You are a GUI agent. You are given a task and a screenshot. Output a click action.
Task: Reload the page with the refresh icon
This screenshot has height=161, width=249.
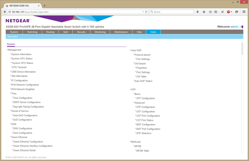coord(146,12)
